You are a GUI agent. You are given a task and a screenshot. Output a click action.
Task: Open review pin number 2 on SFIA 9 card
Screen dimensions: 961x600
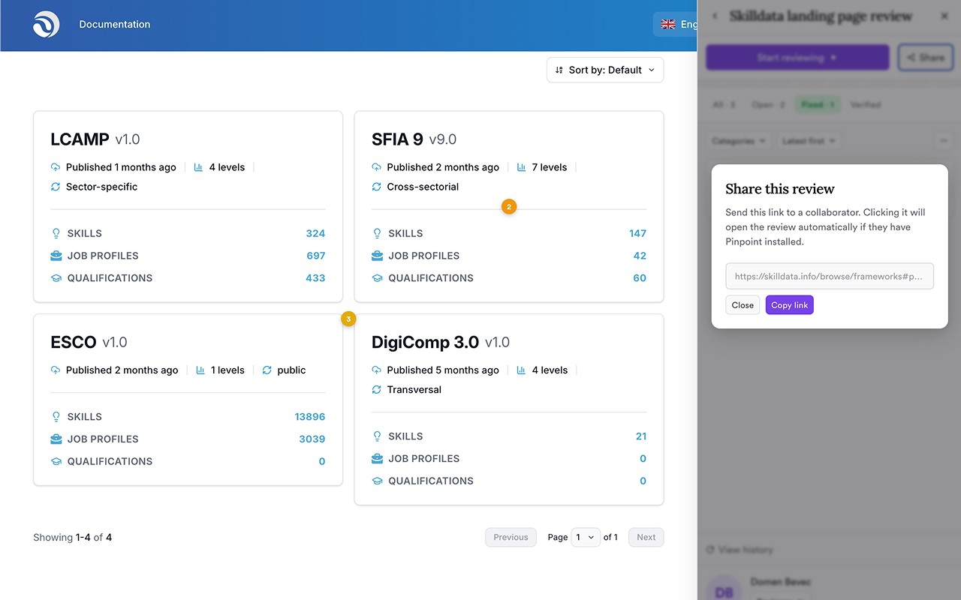(x=509, y=206)
